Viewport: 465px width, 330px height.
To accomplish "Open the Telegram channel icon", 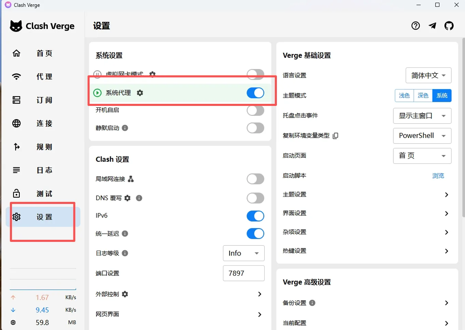I will pos(432,26).
